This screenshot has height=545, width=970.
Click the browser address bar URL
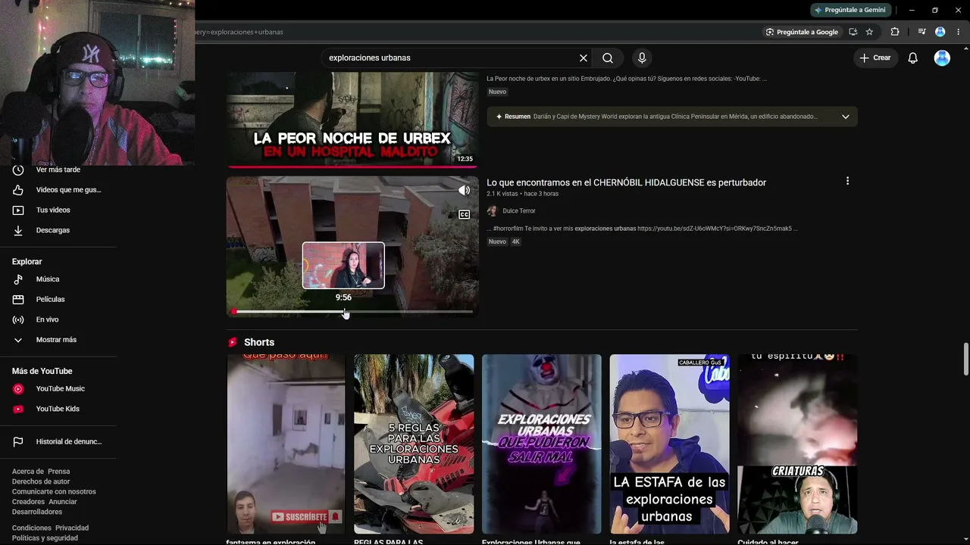[239, 32]
